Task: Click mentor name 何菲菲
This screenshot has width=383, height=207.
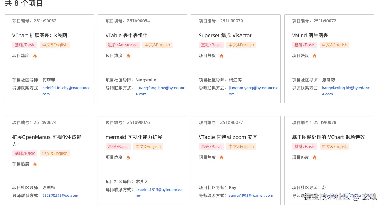Action: 49,80
